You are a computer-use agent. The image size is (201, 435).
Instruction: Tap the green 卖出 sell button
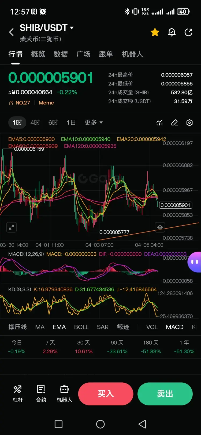click(x=165, y=394)
